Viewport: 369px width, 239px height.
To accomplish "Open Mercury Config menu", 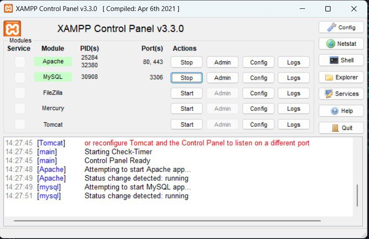I will click(x=258, y=109).
